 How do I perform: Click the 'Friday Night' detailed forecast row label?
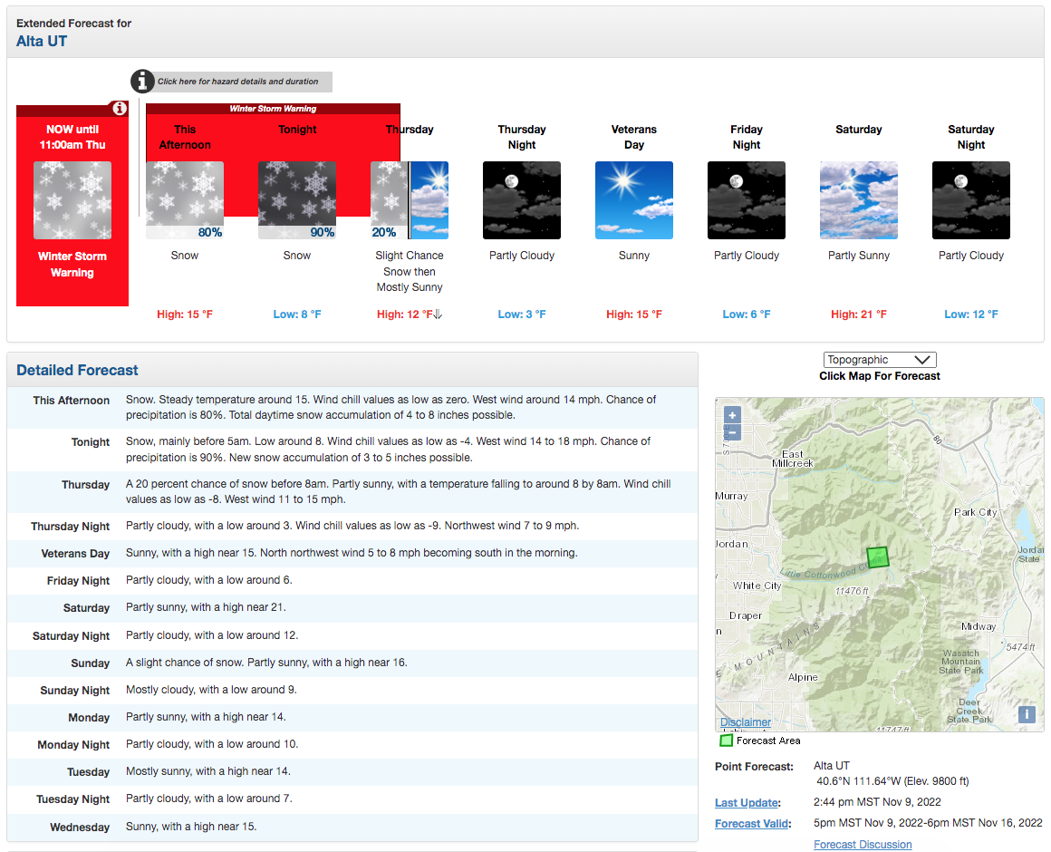pos(78,581)
